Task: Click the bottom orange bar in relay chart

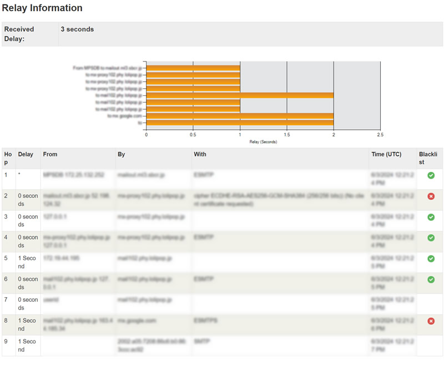Action: [x=240, y=123]
